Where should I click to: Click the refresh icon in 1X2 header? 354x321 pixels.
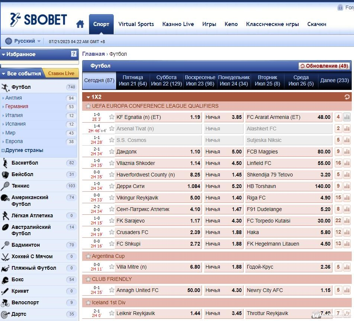coord(347,97)
